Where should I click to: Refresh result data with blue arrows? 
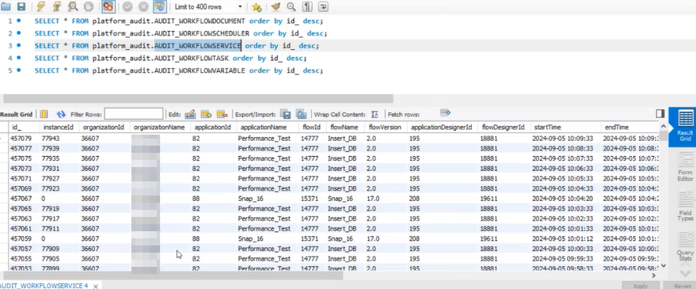click(x=61, y=114)
